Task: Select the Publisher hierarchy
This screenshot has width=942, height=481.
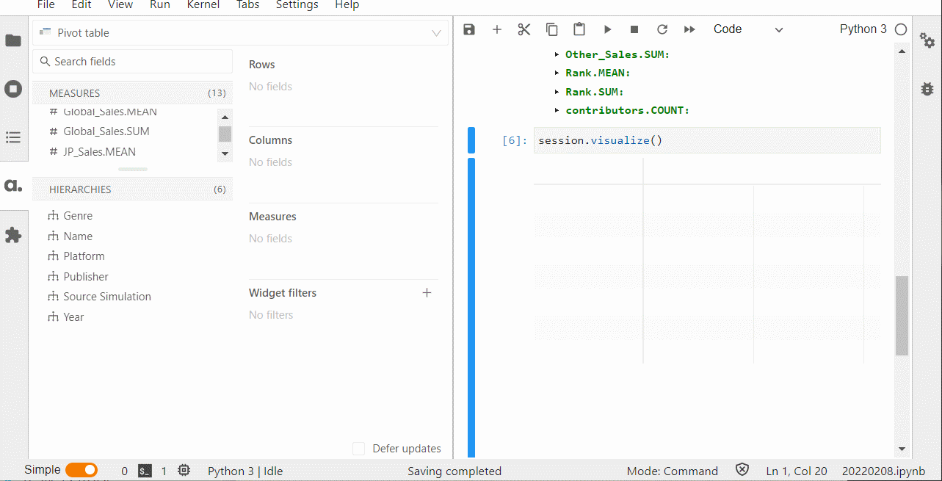Action: [x=86, y=277]
